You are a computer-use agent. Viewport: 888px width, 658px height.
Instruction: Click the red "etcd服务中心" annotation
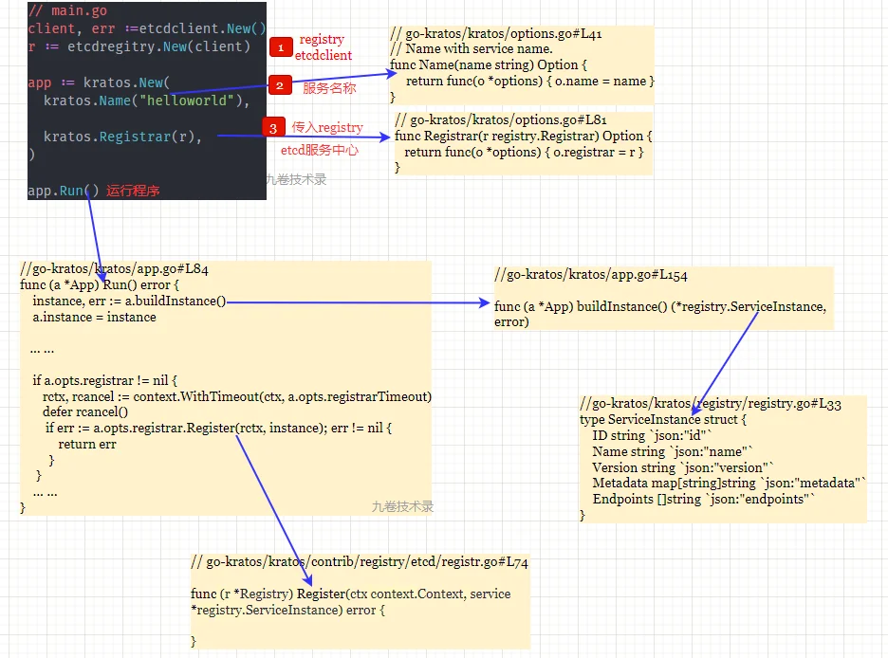coord(320,150)
